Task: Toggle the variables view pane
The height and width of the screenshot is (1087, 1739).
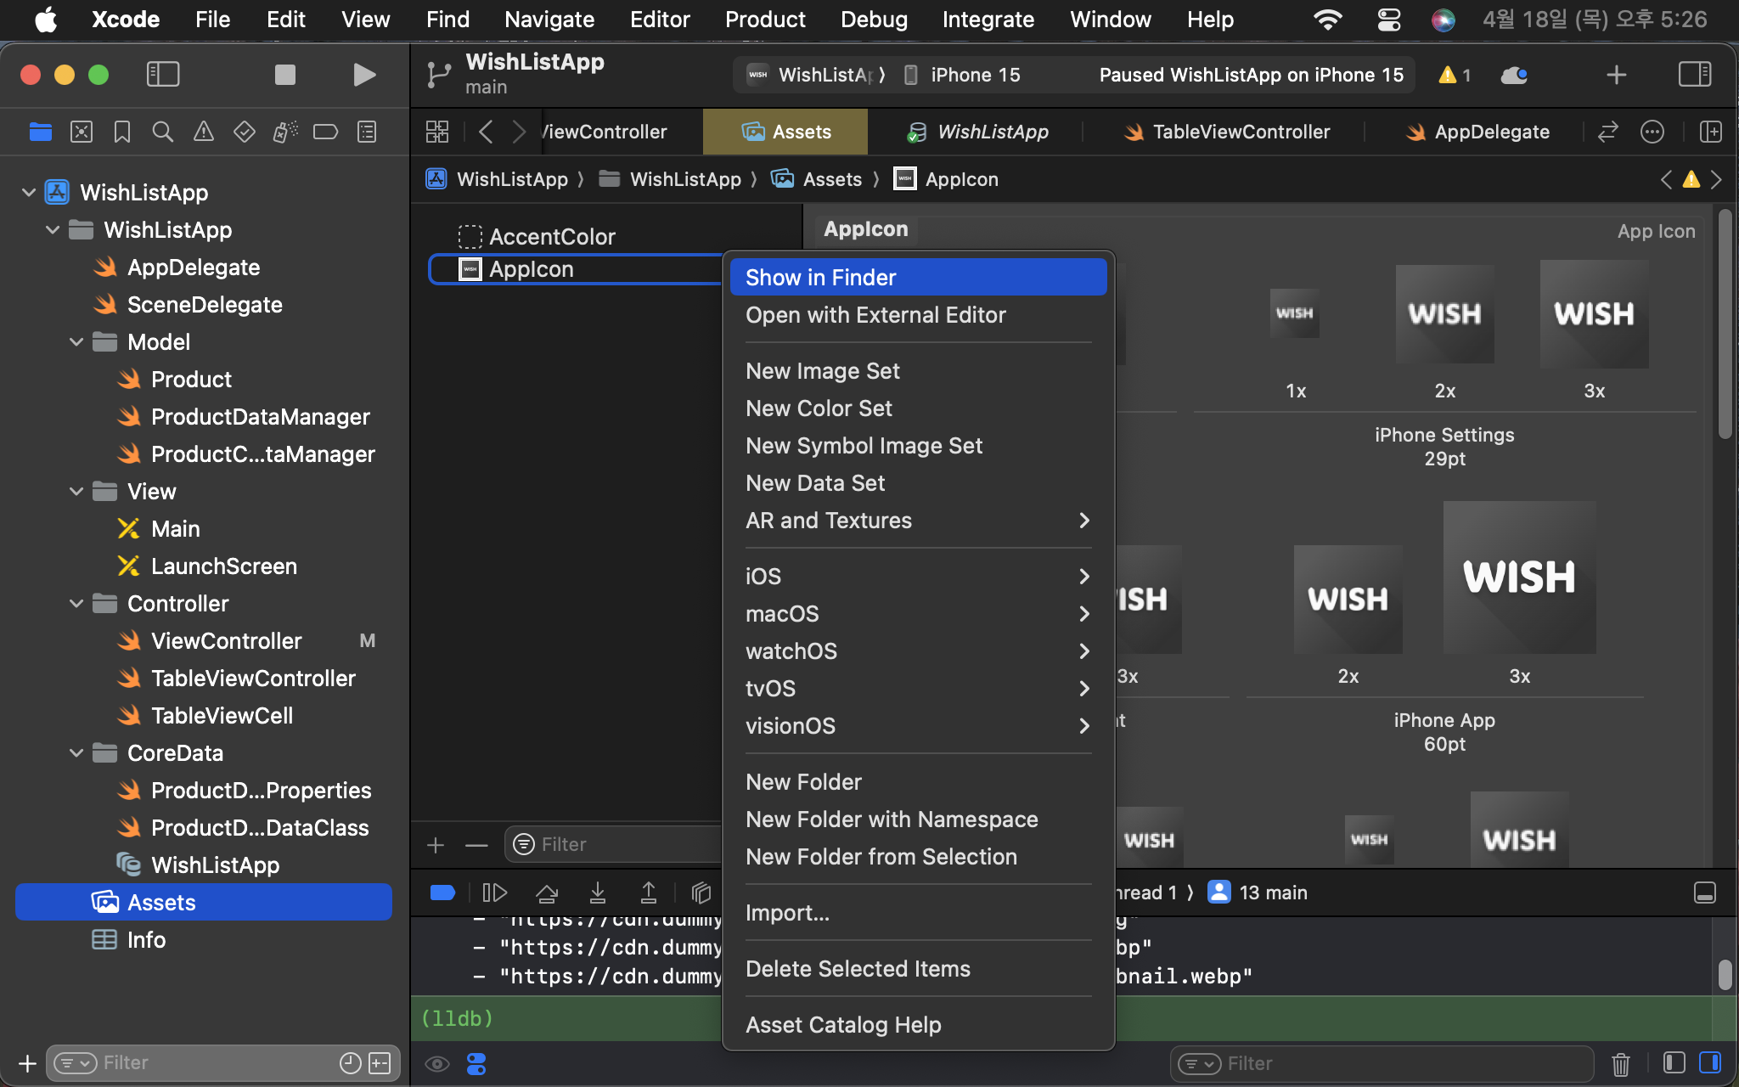Action: coord(1674,1062)
